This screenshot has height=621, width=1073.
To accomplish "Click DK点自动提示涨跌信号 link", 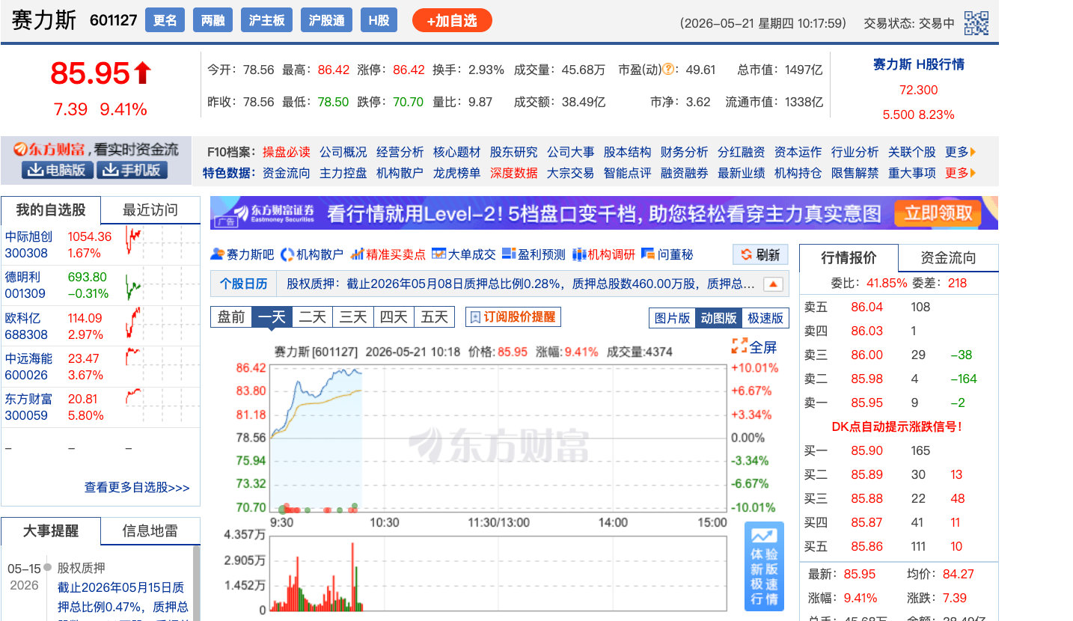I will (x=896, y=426).
